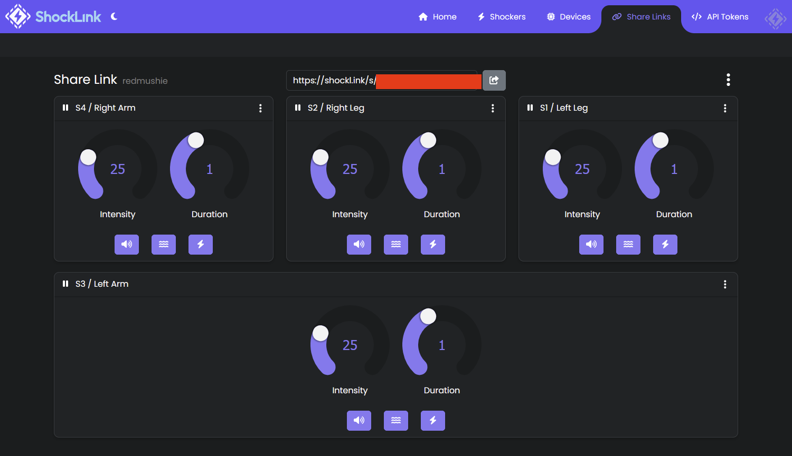Click the share icon next to the link
Screen dimensions: 792x456
[494, 80]
